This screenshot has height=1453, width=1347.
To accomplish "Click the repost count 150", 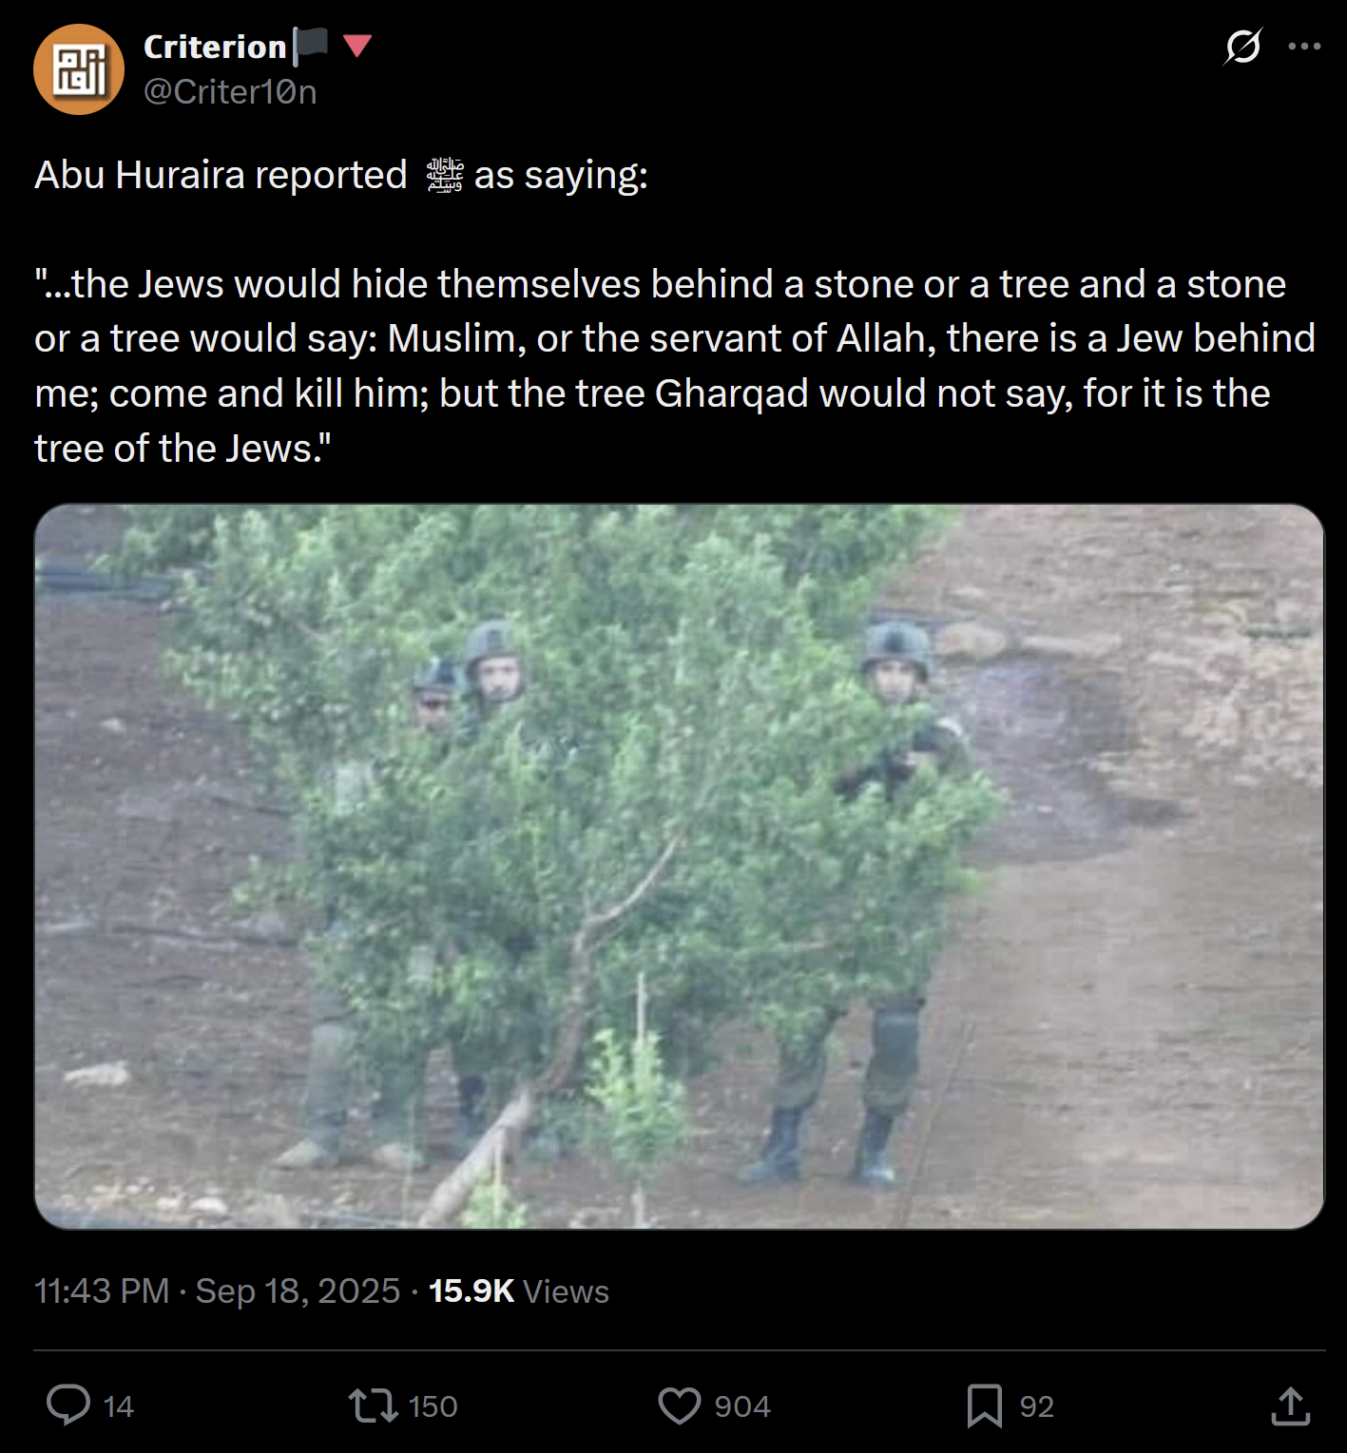I will pos(433,1406).
